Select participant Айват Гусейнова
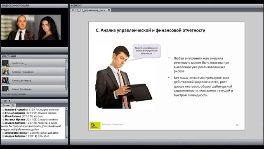This screenshot has height=149, width=264. click(33, 88)
